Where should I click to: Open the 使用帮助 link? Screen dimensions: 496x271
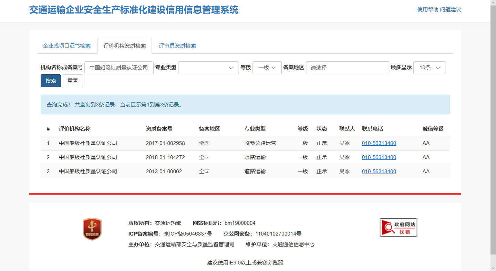(427, 10)
